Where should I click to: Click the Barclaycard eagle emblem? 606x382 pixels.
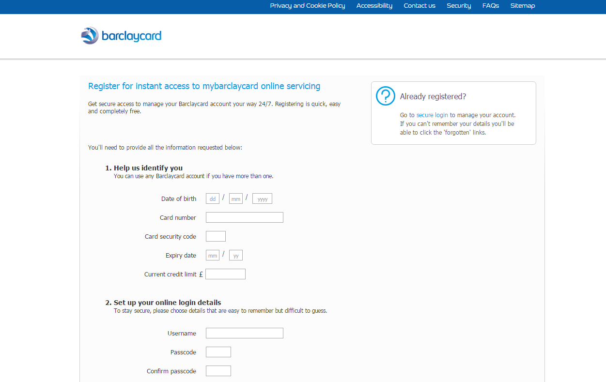(x=89, y=35)
